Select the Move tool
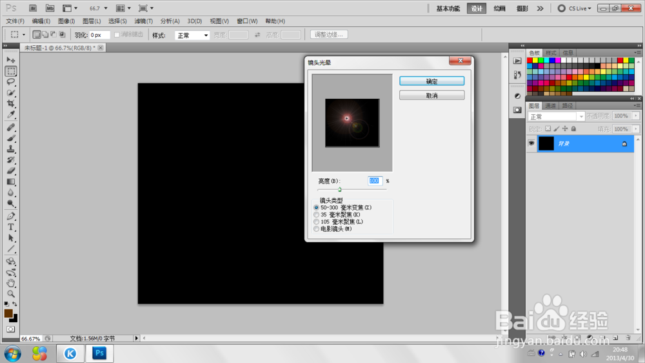The image size is (645, 363). click(11, 60)
